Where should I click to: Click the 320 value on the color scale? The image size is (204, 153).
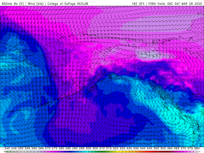pos(116,148)
